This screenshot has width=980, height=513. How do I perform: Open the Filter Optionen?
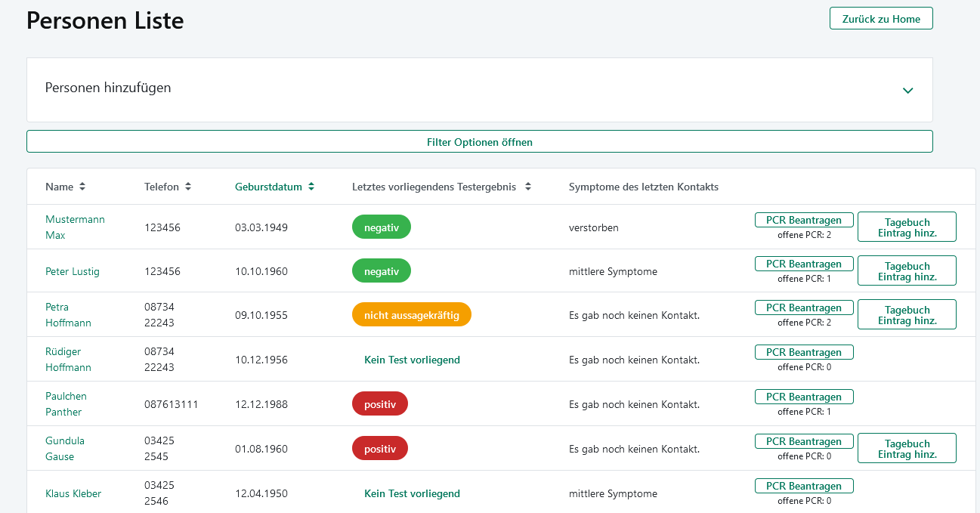pyautogui.click(x=480, y=141)
